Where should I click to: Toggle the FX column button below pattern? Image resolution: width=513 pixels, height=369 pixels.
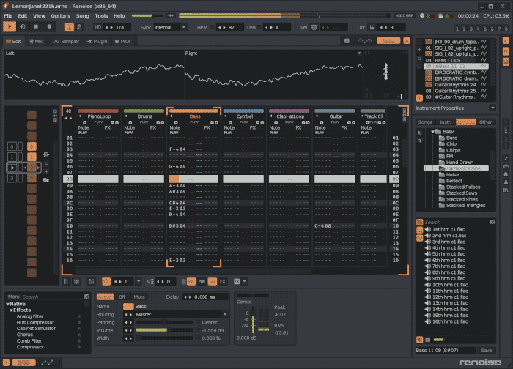click(x=222, y=280)
